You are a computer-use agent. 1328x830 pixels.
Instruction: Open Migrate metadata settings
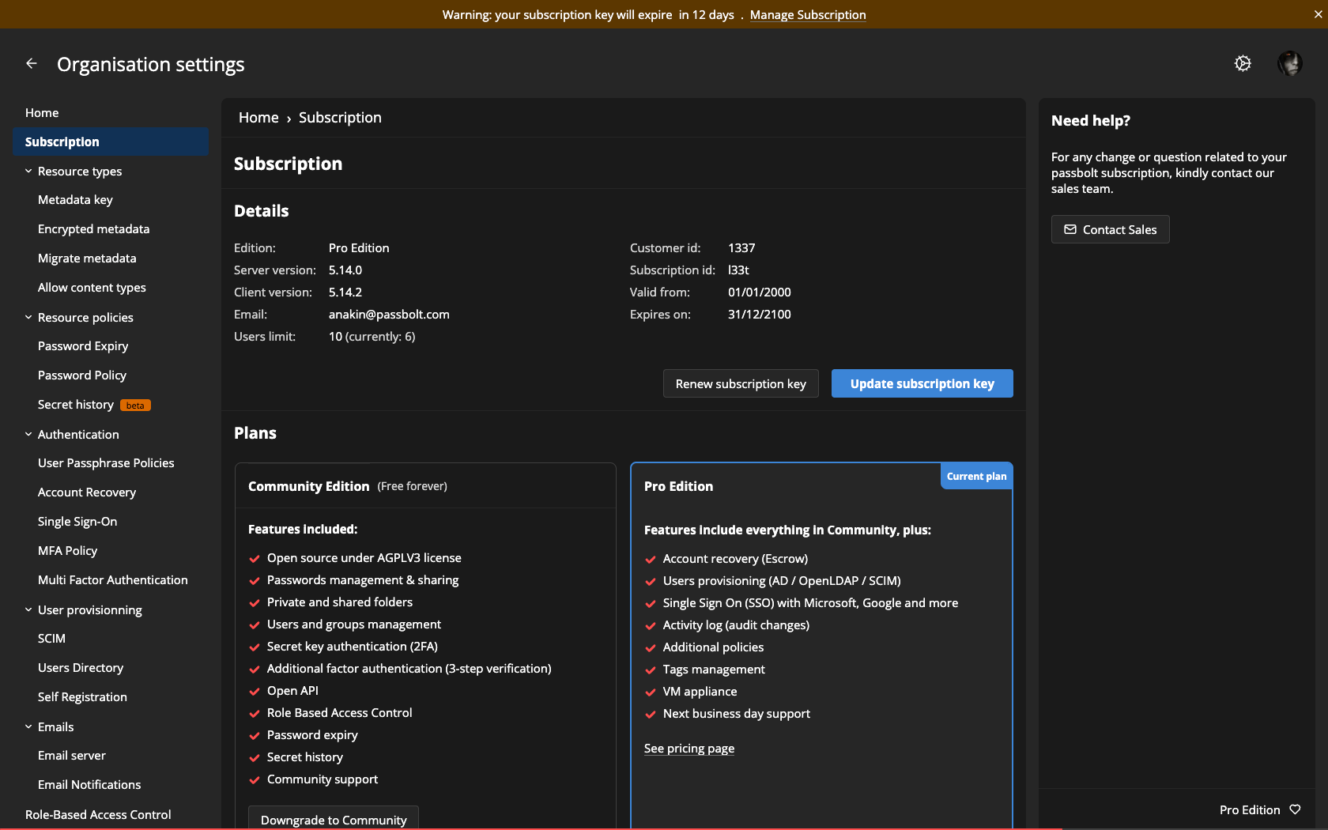point(87,258)
